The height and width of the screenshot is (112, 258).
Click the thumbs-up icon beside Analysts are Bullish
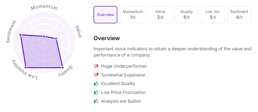click(x=96, y=101)
